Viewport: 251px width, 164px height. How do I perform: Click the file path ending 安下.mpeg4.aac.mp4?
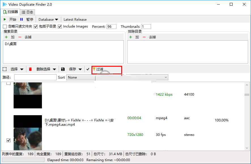point(79,122)
